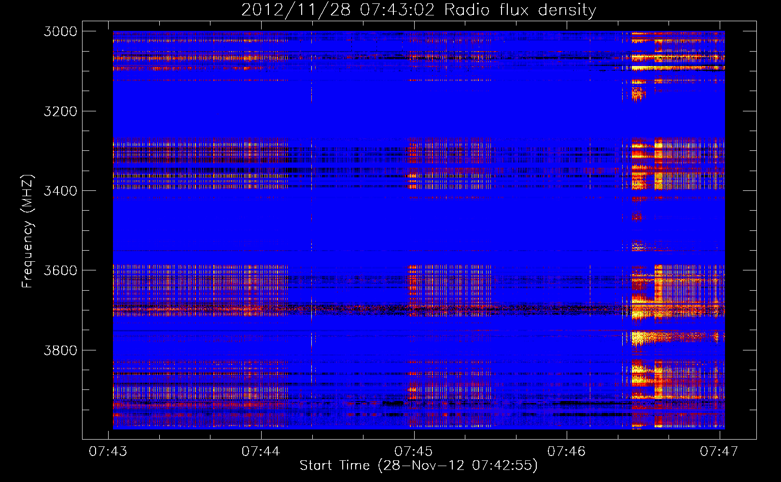The height and width of the screenshot is (482, 781).
Task: Select the 3400 frequency tick label
Action: pos(60,191)
